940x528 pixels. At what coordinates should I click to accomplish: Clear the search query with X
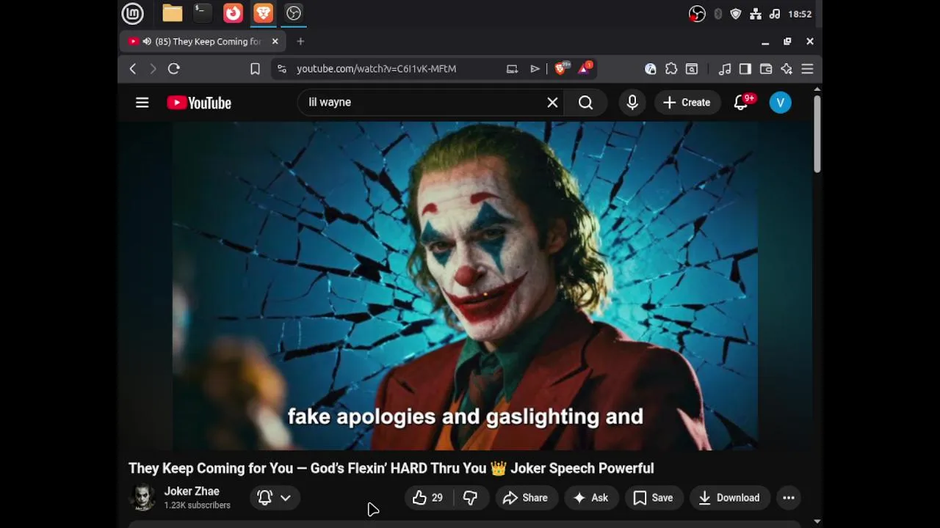[x=552, y=103]
